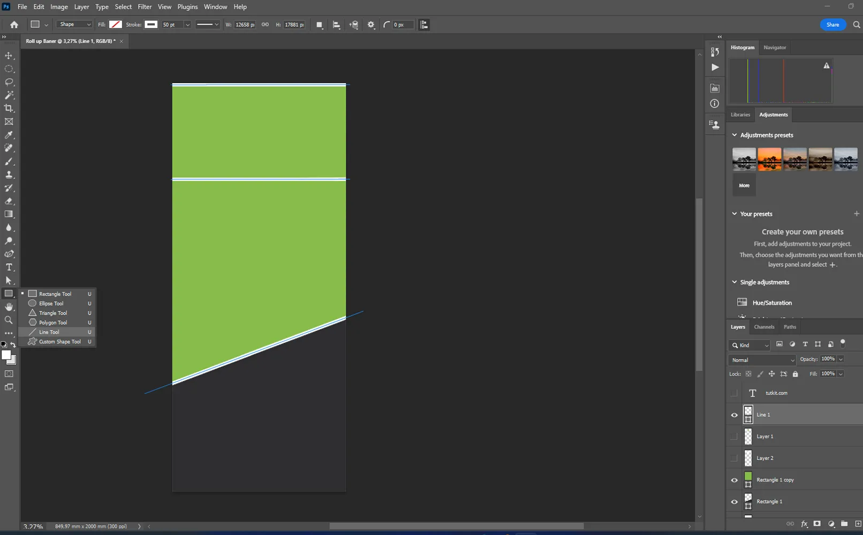Click the Share button
Image resolution: width=863 pixels, height=535 pixels.
[x=833, y=25]
